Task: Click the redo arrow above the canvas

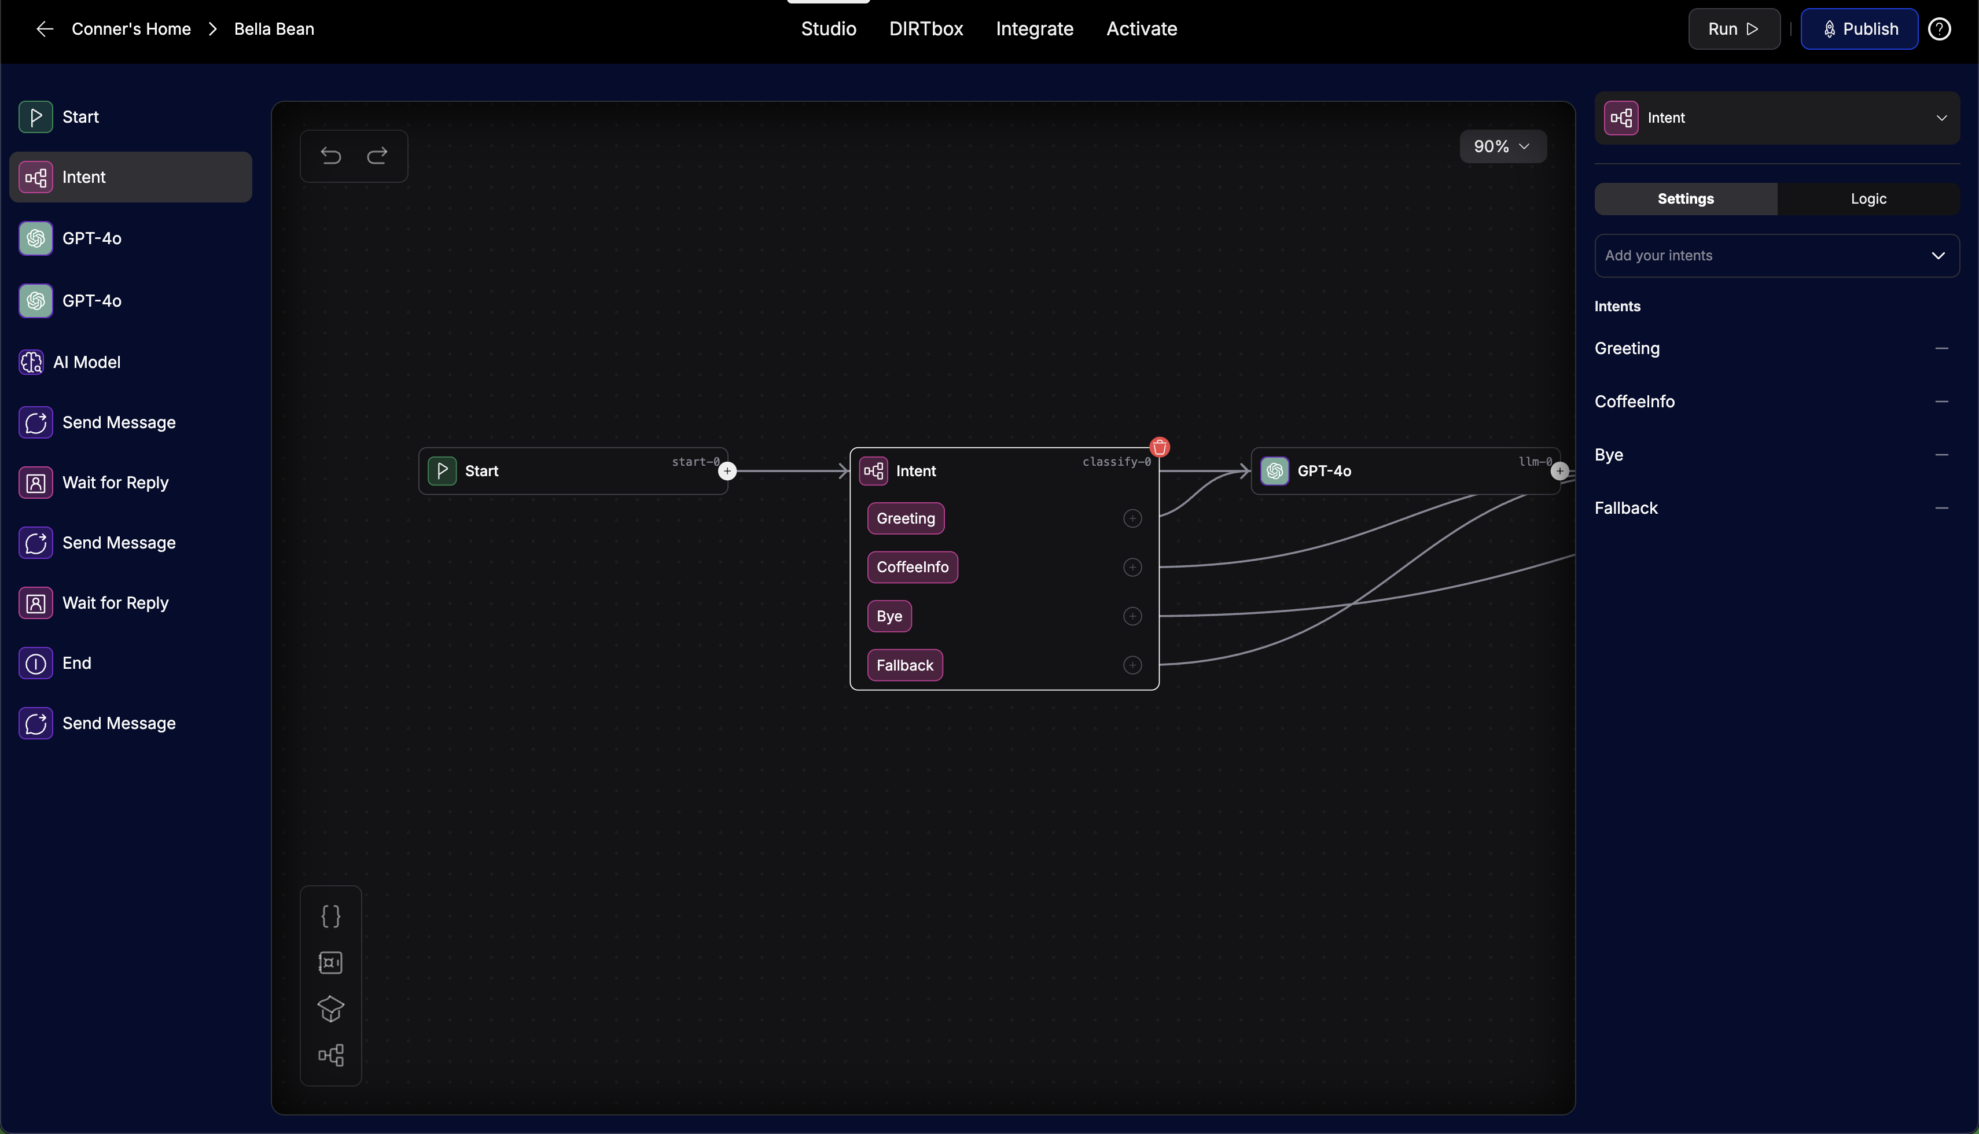Action: click(378, 156)
